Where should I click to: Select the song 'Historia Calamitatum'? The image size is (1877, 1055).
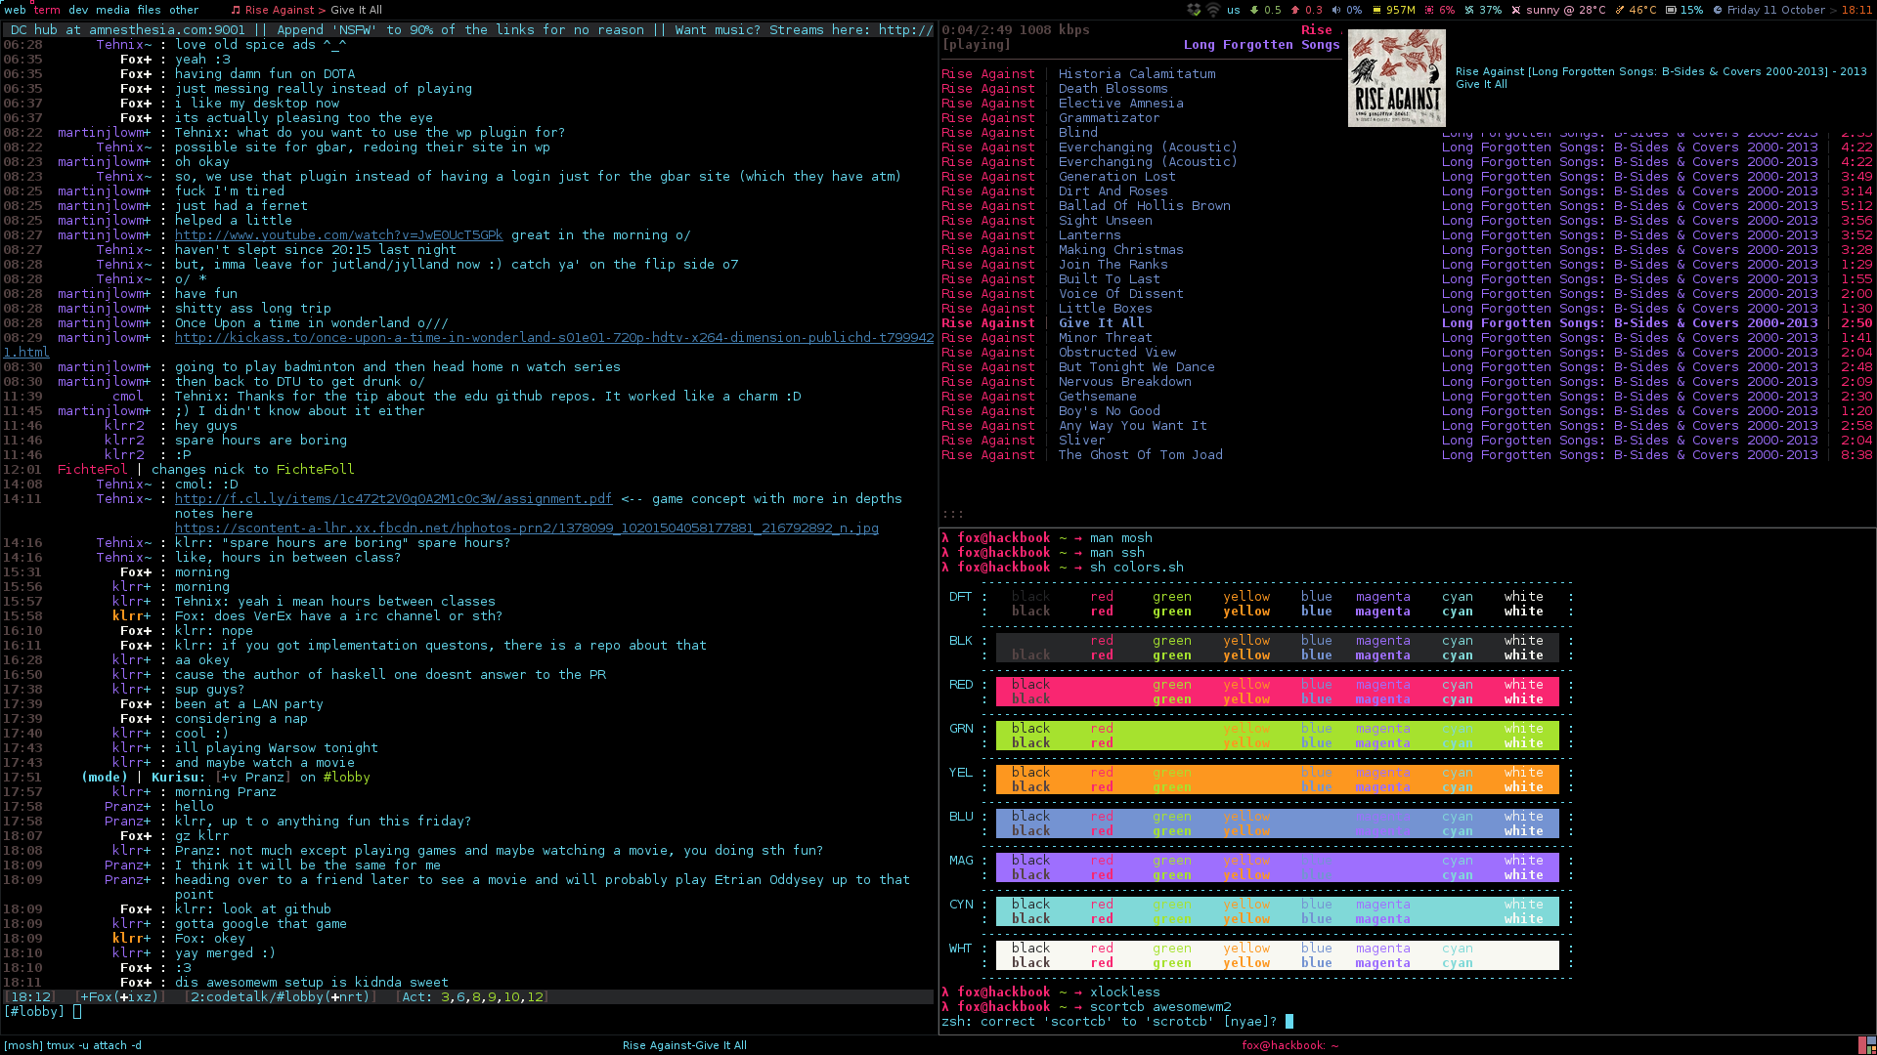(x=1137, y=74)
